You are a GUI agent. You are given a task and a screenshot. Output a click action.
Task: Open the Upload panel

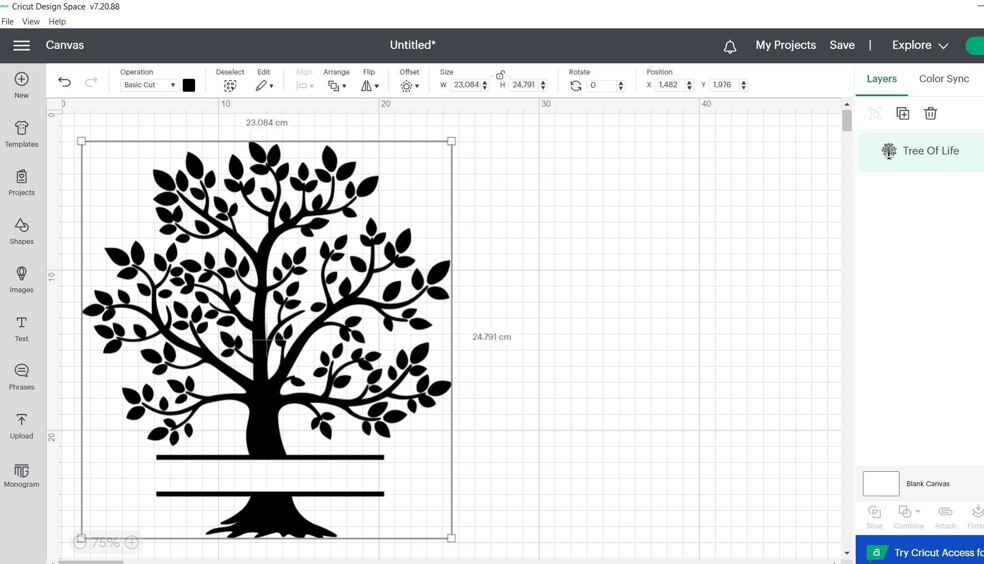coord(21,426)
